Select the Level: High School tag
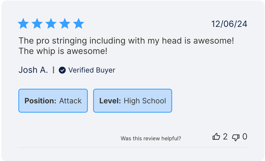265x161 pixels. pyautogui.click(x=132, y=101)
